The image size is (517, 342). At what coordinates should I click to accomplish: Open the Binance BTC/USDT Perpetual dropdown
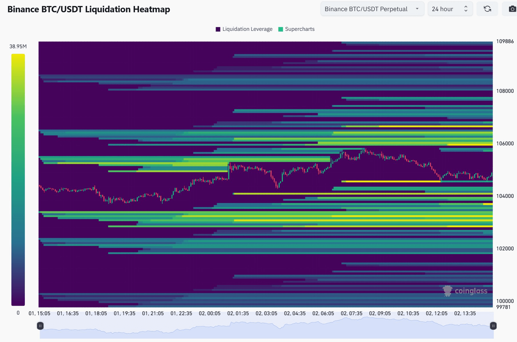click(x=366, y=9)
